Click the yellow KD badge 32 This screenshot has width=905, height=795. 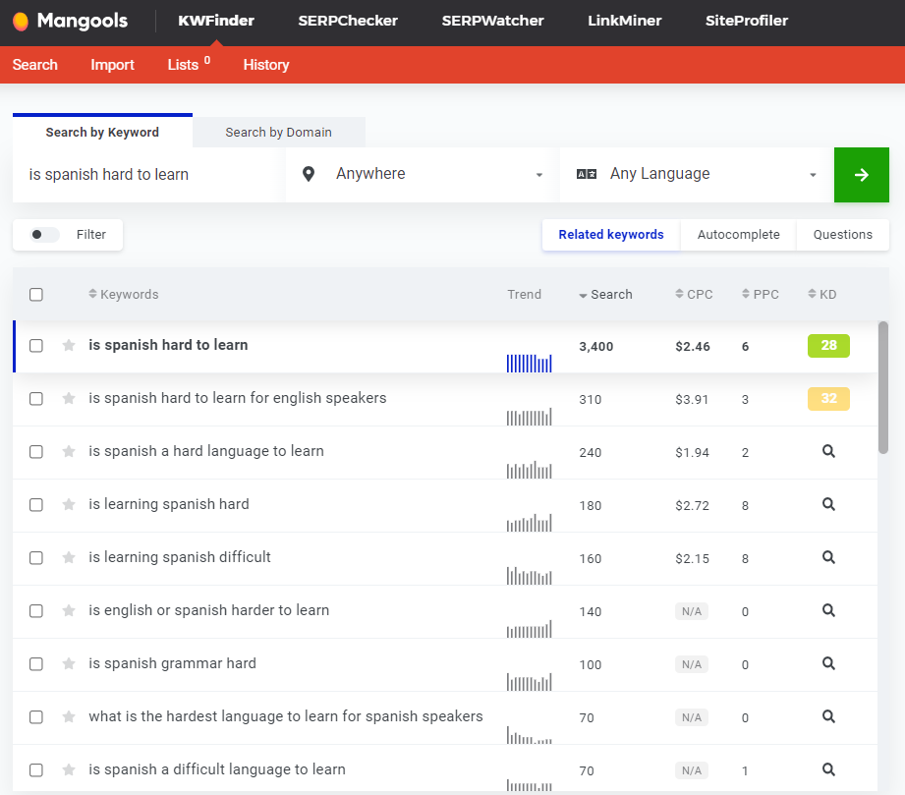828,398
